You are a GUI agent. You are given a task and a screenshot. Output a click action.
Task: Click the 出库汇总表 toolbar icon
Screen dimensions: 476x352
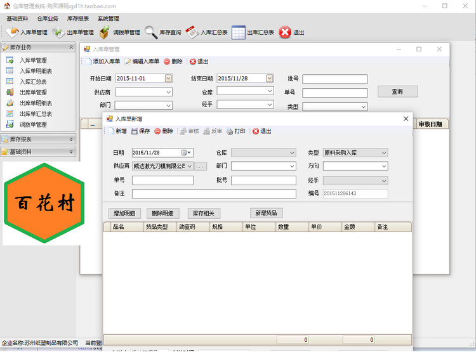click(238, 32)
